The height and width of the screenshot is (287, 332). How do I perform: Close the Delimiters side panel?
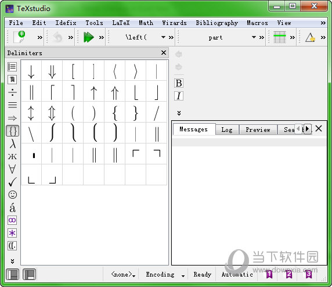[164, 52]
